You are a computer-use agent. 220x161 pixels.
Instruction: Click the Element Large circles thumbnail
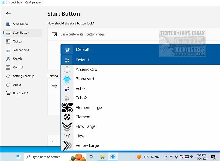[67, 108]
